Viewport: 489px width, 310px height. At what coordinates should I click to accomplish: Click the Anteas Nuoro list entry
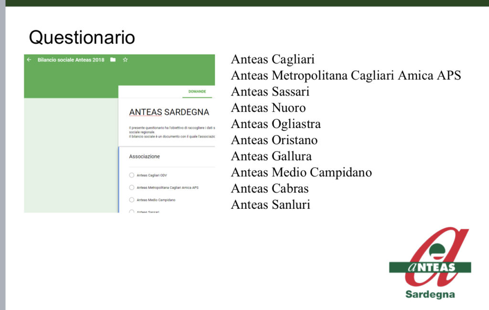coord(268,108)
